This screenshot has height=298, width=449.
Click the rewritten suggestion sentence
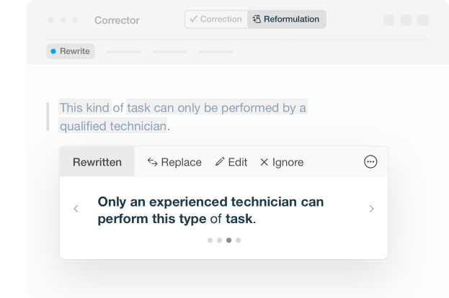(x=210, y=209)
